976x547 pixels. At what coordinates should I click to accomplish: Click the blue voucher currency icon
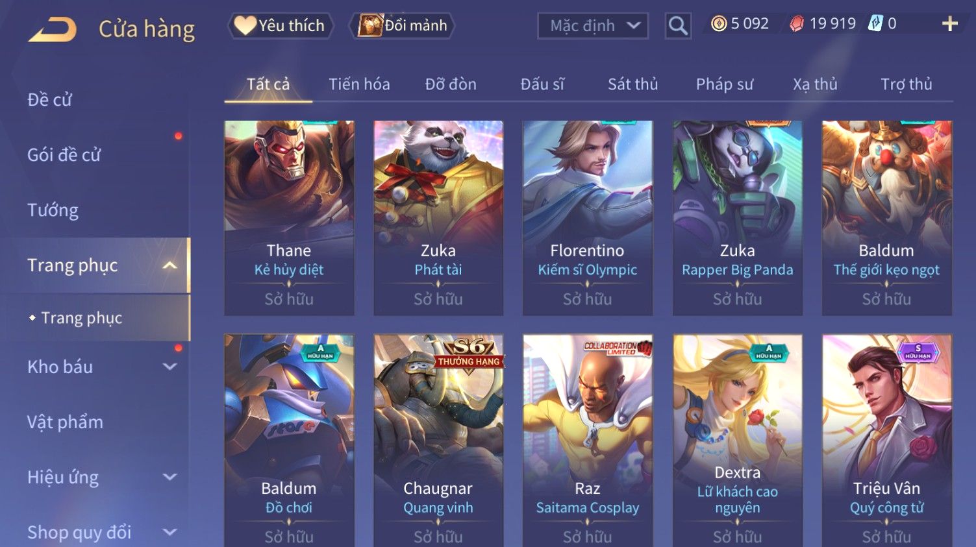(x=875, y=24)
